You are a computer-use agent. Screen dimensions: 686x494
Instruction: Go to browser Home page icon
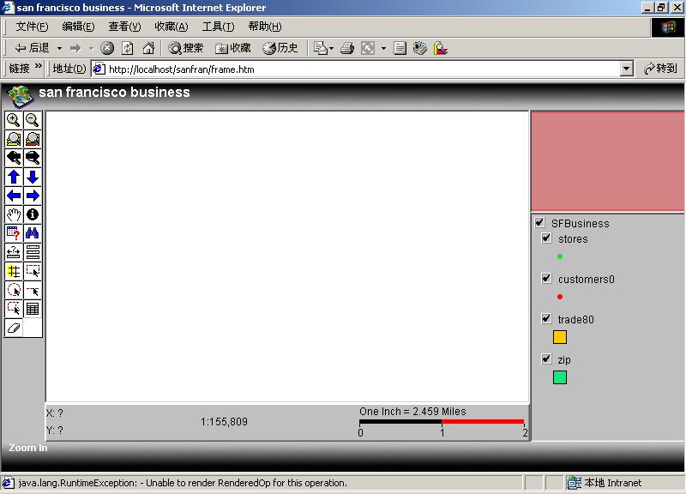148,48
